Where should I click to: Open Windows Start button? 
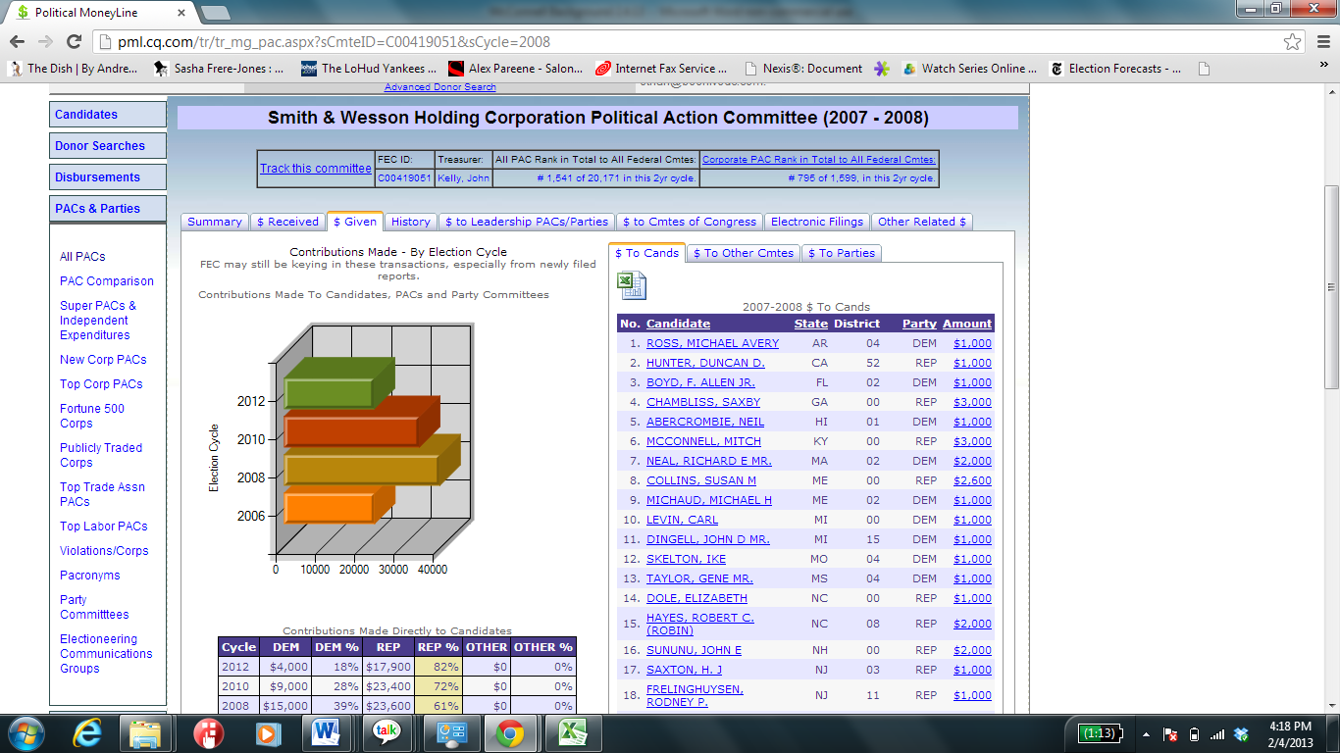coord(25,733)
